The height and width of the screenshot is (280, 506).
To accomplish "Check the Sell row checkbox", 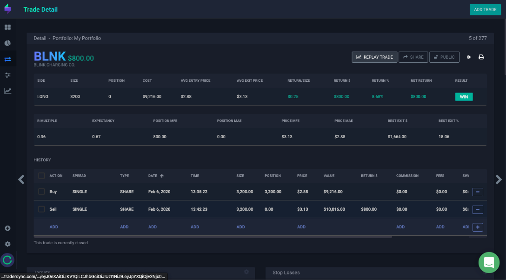I will (x=41, y=209).
